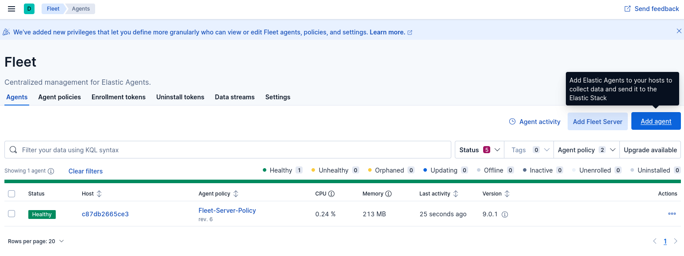
Task: Focus the KQL filter search field
Action: (x=228, y=150)
